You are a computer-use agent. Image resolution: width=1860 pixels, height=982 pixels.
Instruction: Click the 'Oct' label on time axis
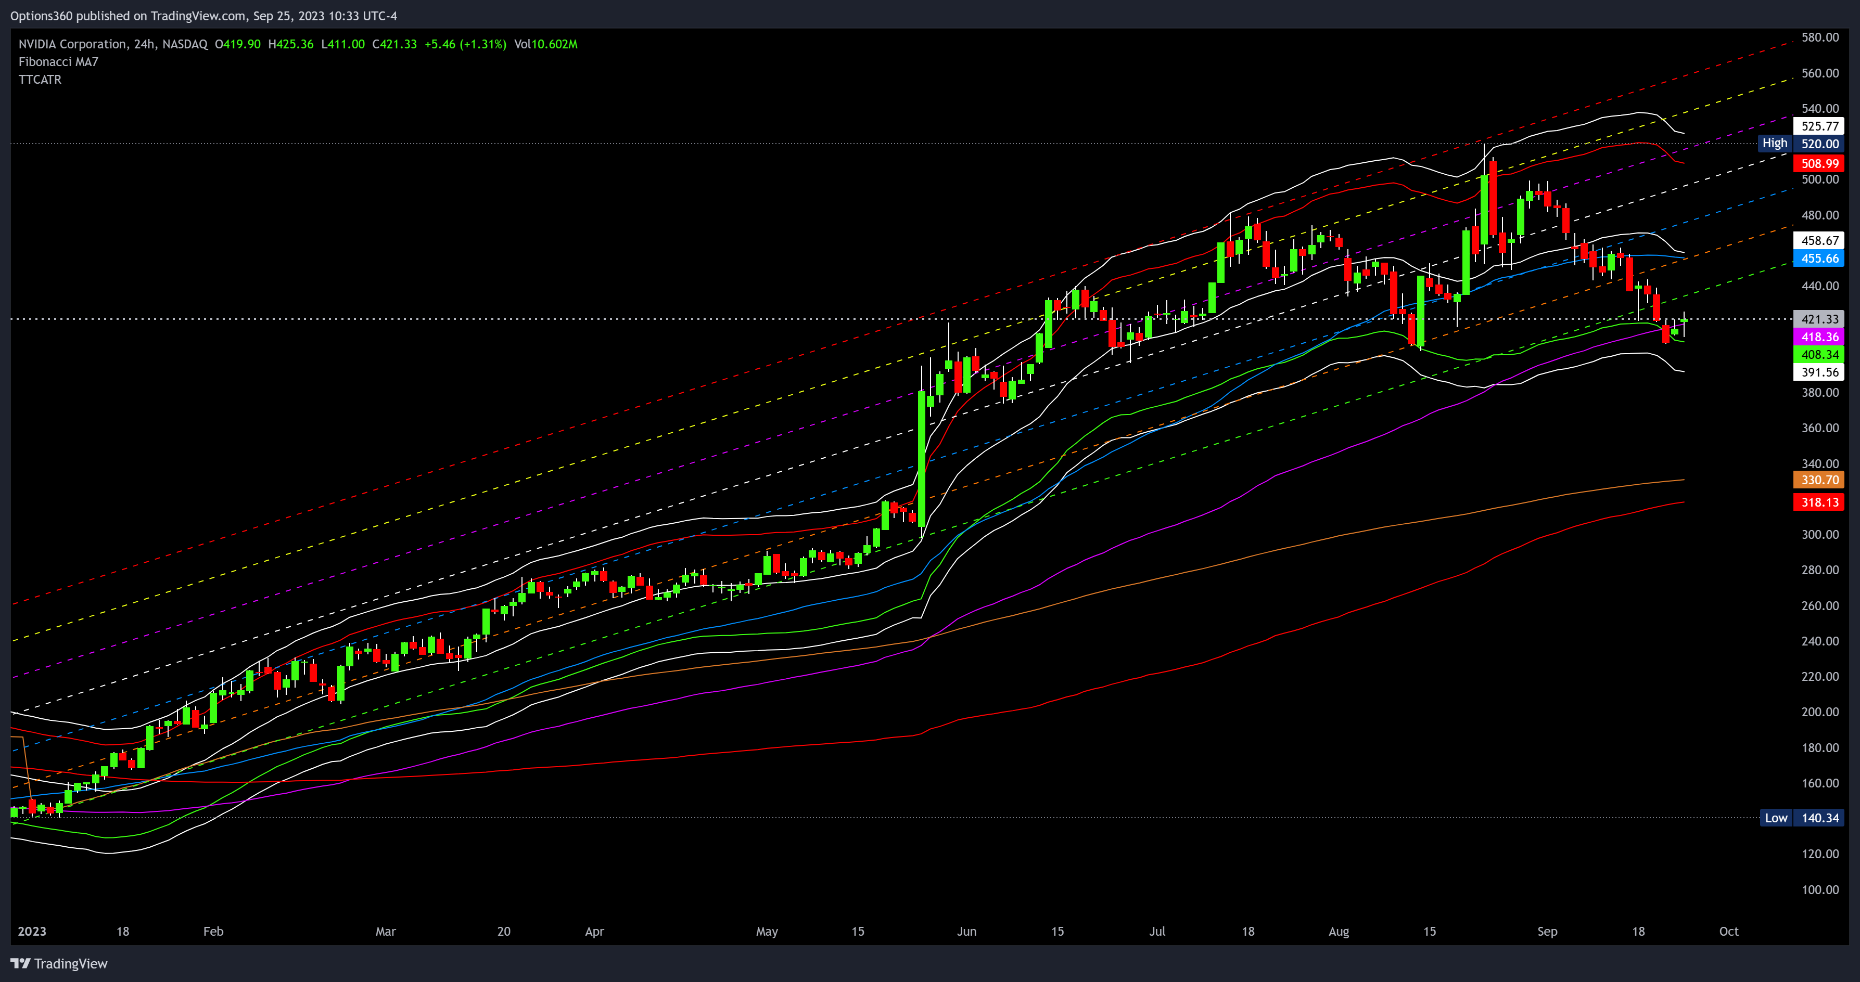1728,932
